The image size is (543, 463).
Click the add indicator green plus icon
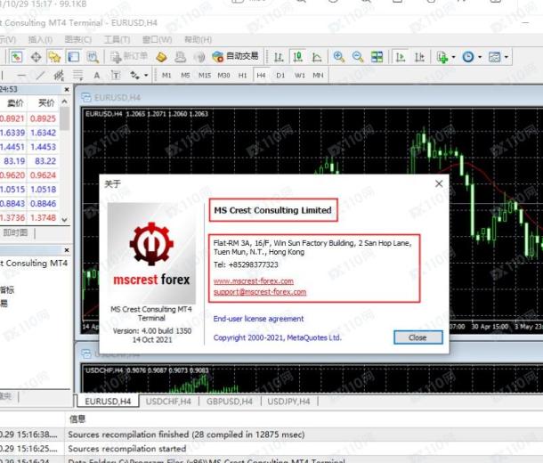[x=442, y=57]
